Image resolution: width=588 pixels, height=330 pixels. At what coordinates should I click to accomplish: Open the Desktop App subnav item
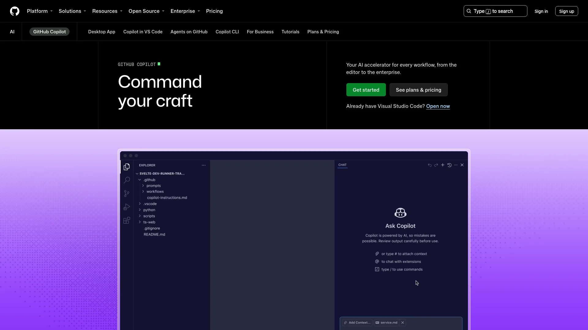[x=102, y=32]
